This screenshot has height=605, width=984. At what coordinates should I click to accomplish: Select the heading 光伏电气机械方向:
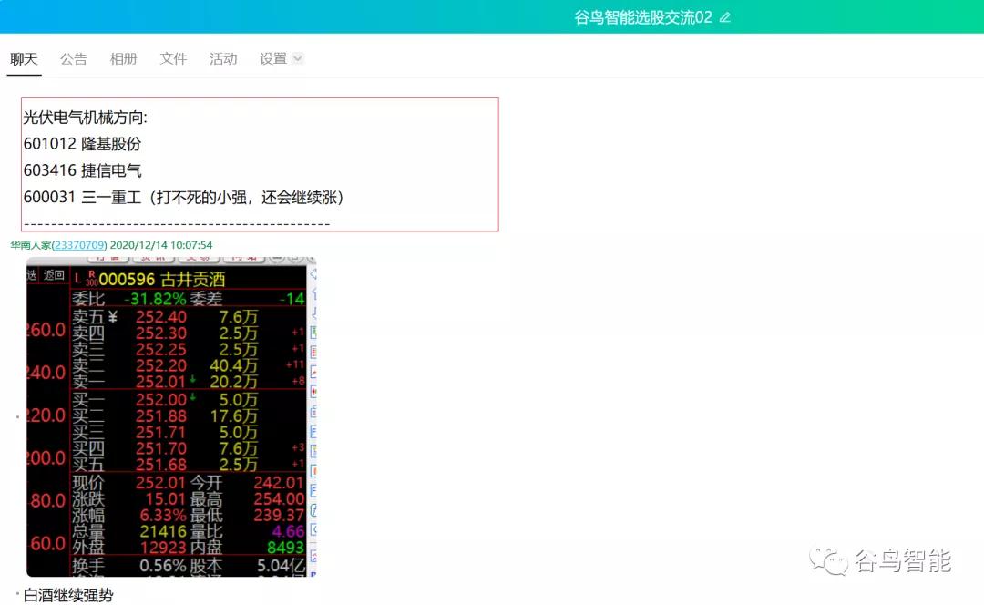click(86, 118)
